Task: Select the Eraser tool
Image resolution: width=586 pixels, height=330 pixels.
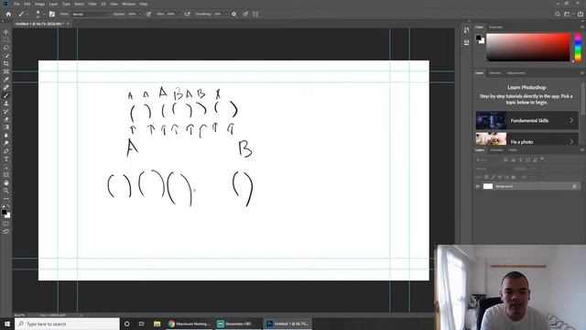Action: [6, 119]
